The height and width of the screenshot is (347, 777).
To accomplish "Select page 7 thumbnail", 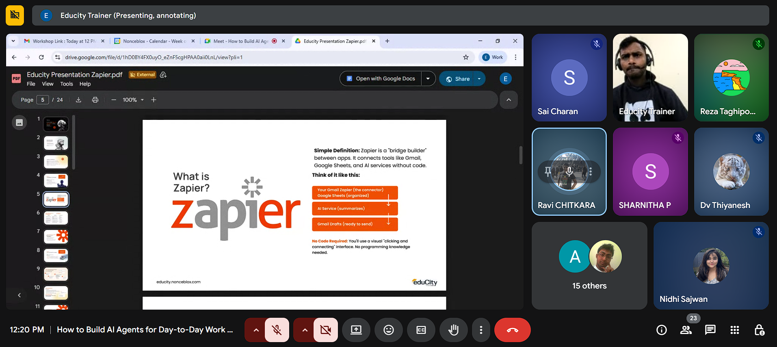I will click(x=56, y=236).
